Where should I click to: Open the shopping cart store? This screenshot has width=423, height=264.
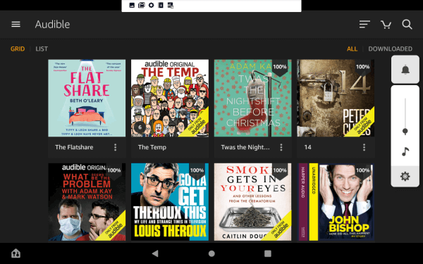[386, 25]
